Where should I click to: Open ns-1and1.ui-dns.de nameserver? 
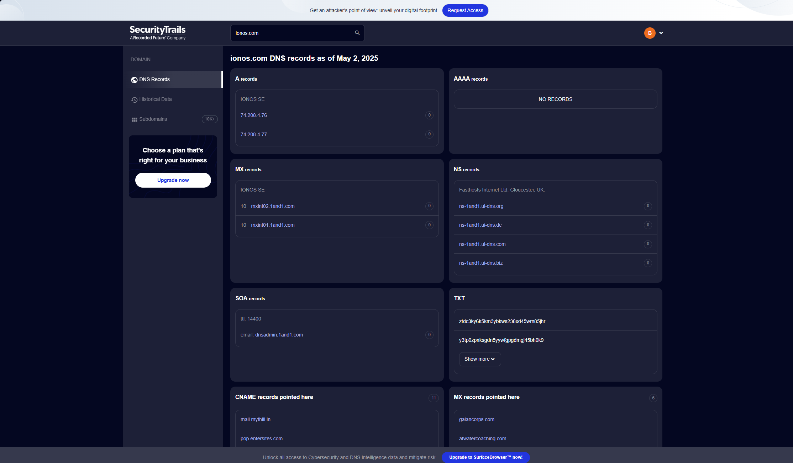click(x=480, y=225)
